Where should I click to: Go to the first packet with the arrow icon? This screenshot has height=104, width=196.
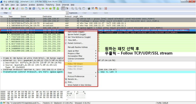tap(54, 8)
